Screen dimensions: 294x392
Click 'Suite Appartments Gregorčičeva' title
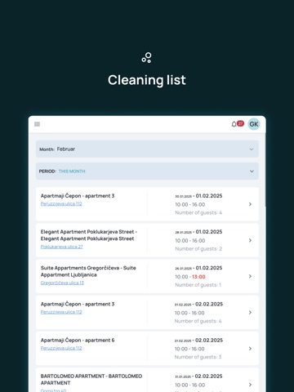pos(88,271)
